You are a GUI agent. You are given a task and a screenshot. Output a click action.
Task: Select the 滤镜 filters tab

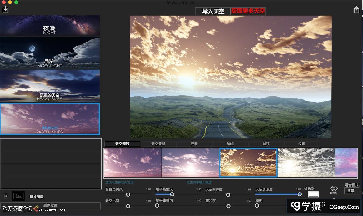[266, 144]
